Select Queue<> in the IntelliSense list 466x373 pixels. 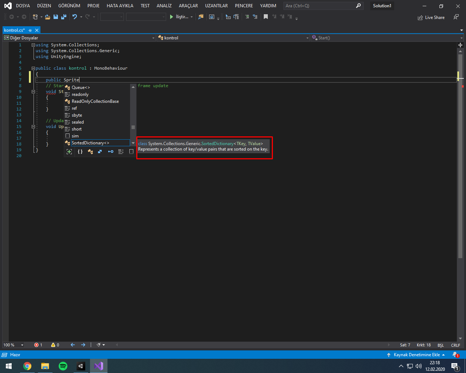(x=97, y=88)
